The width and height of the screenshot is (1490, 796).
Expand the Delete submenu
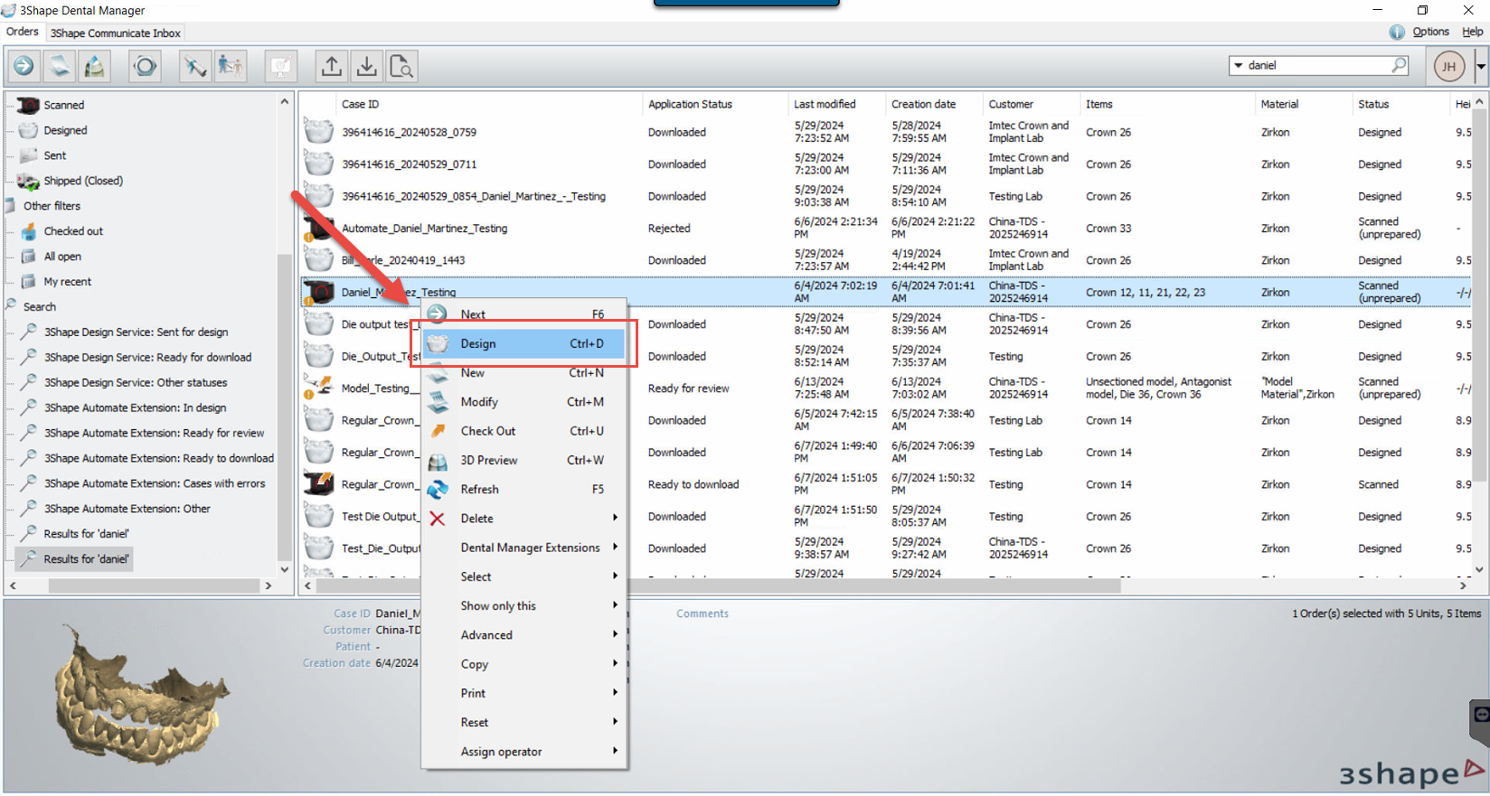click(524, 519)
